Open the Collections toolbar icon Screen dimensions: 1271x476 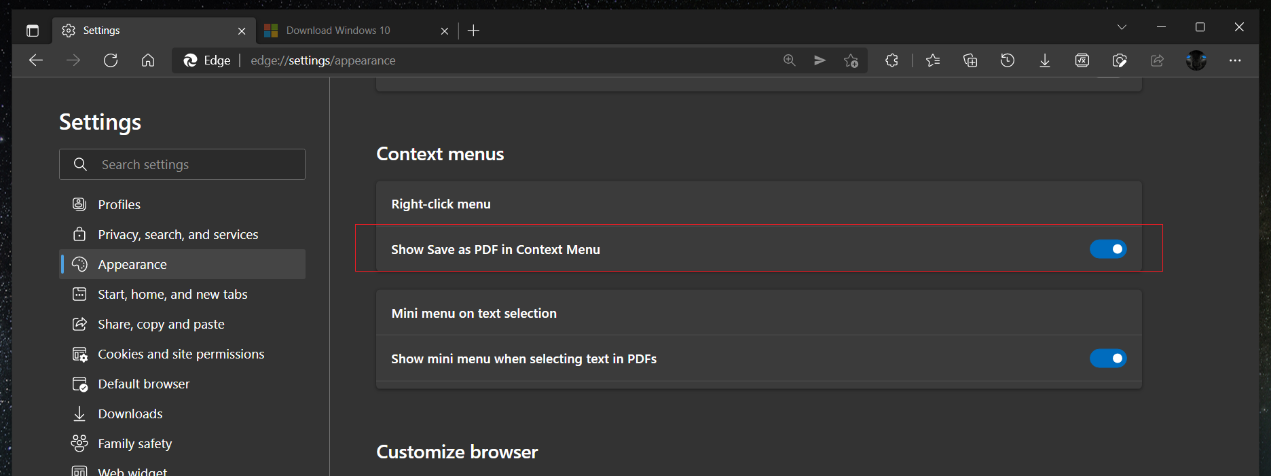970,60
